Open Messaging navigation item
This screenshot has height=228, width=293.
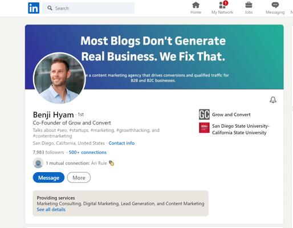click(x=275, y=8)
